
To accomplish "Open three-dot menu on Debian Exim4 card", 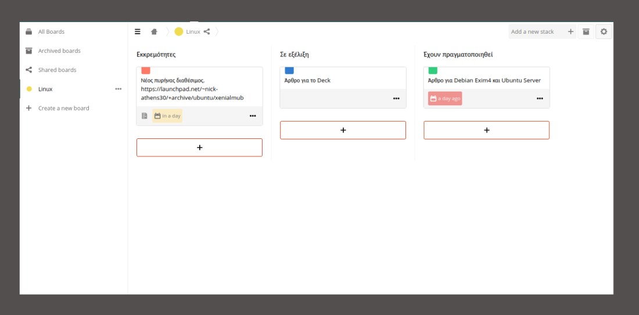I will coord(540,99).
